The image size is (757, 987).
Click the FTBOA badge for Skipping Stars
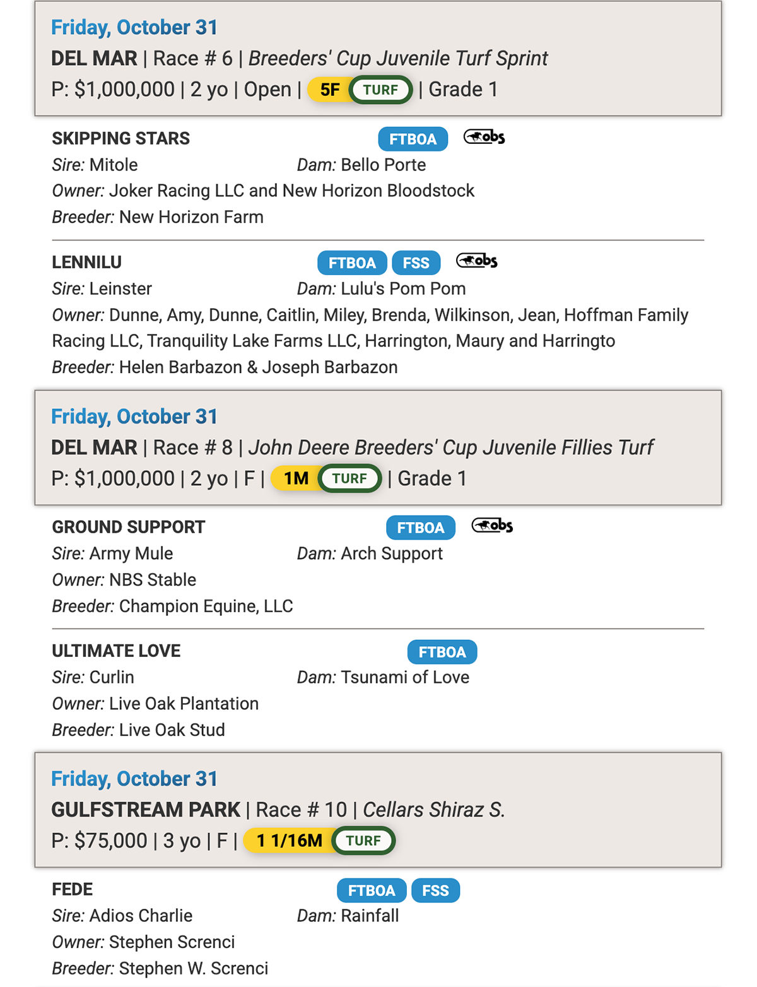coord(413,139)
